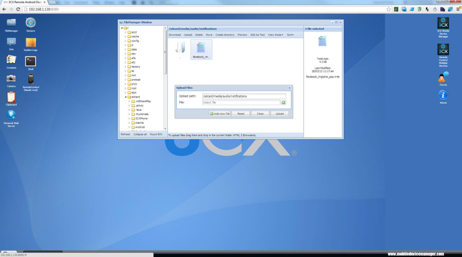Select the preload folder in tree
The width and height of the screenshot is (462, 257).
click(x=136, y=80)
